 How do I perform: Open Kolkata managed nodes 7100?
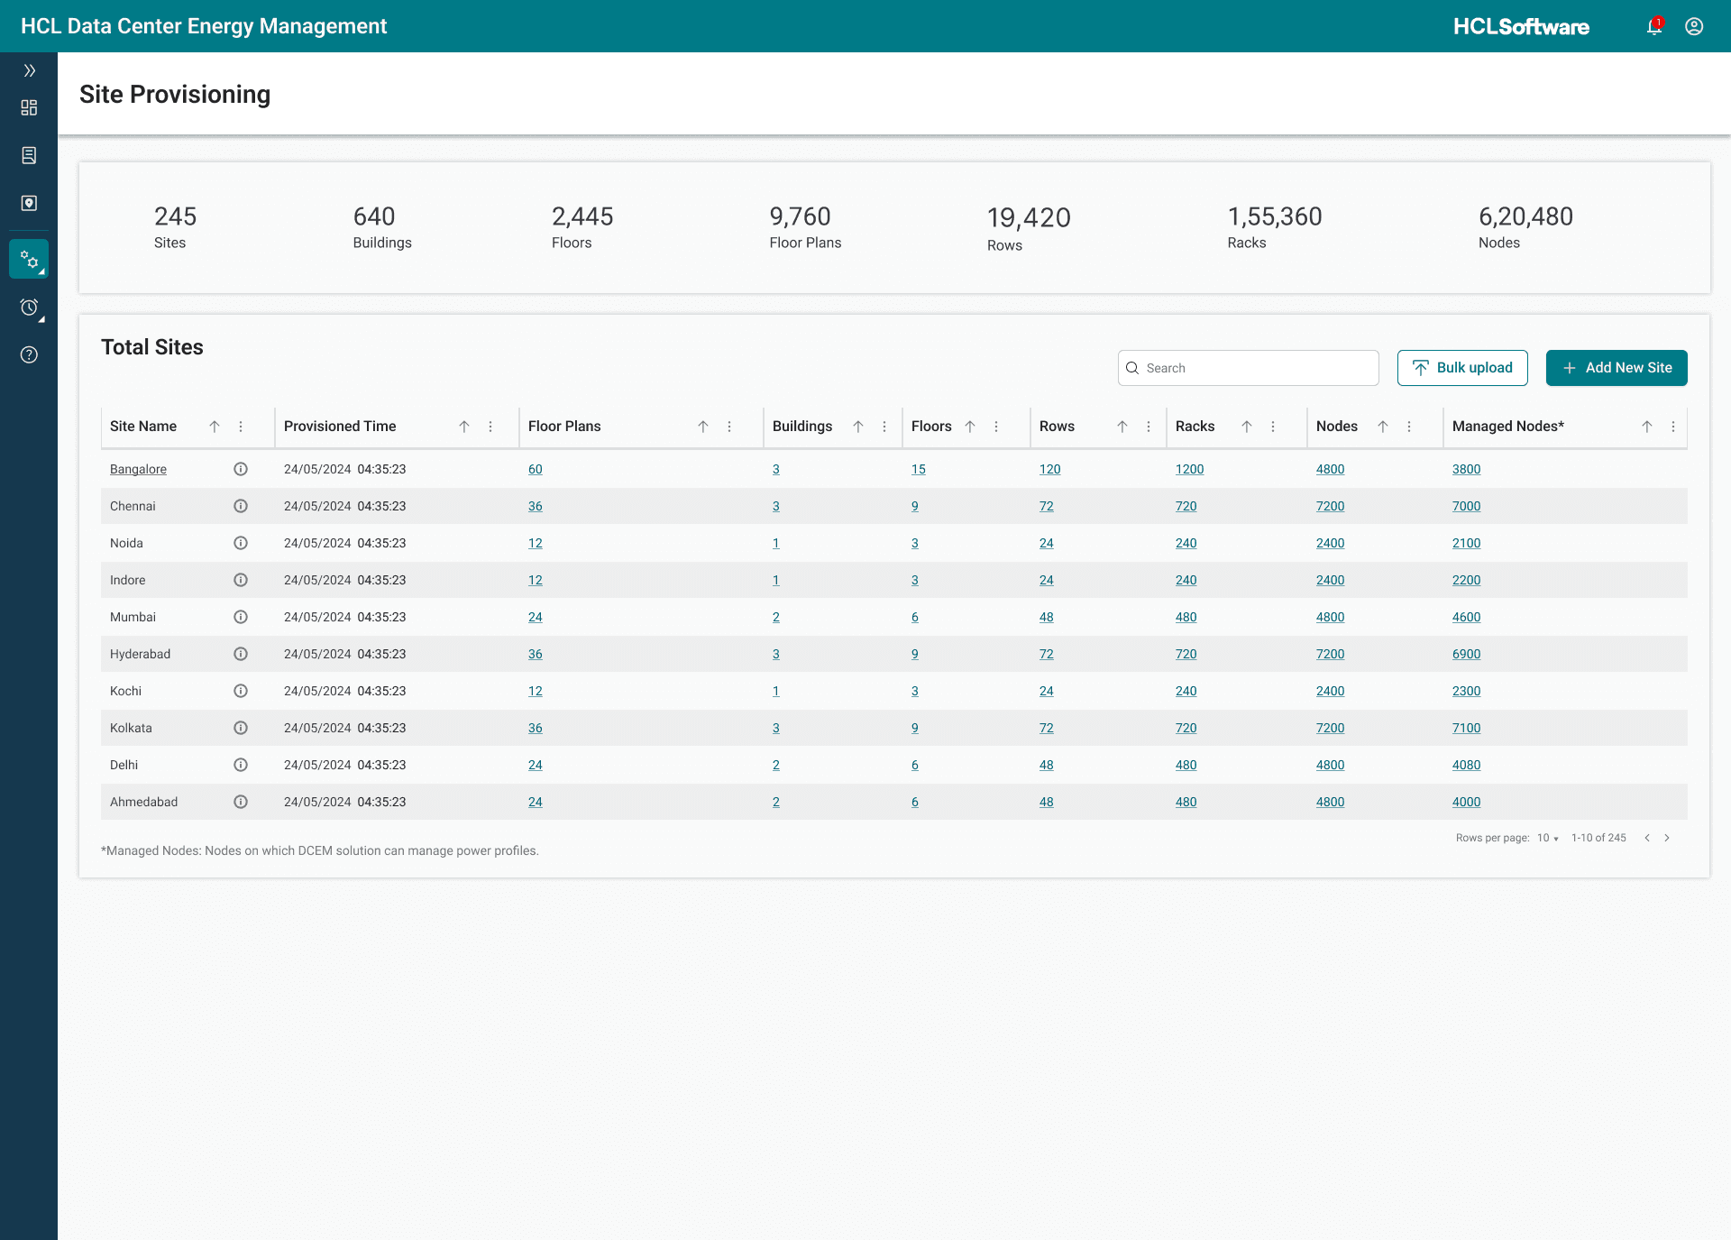pos(1467,728)
